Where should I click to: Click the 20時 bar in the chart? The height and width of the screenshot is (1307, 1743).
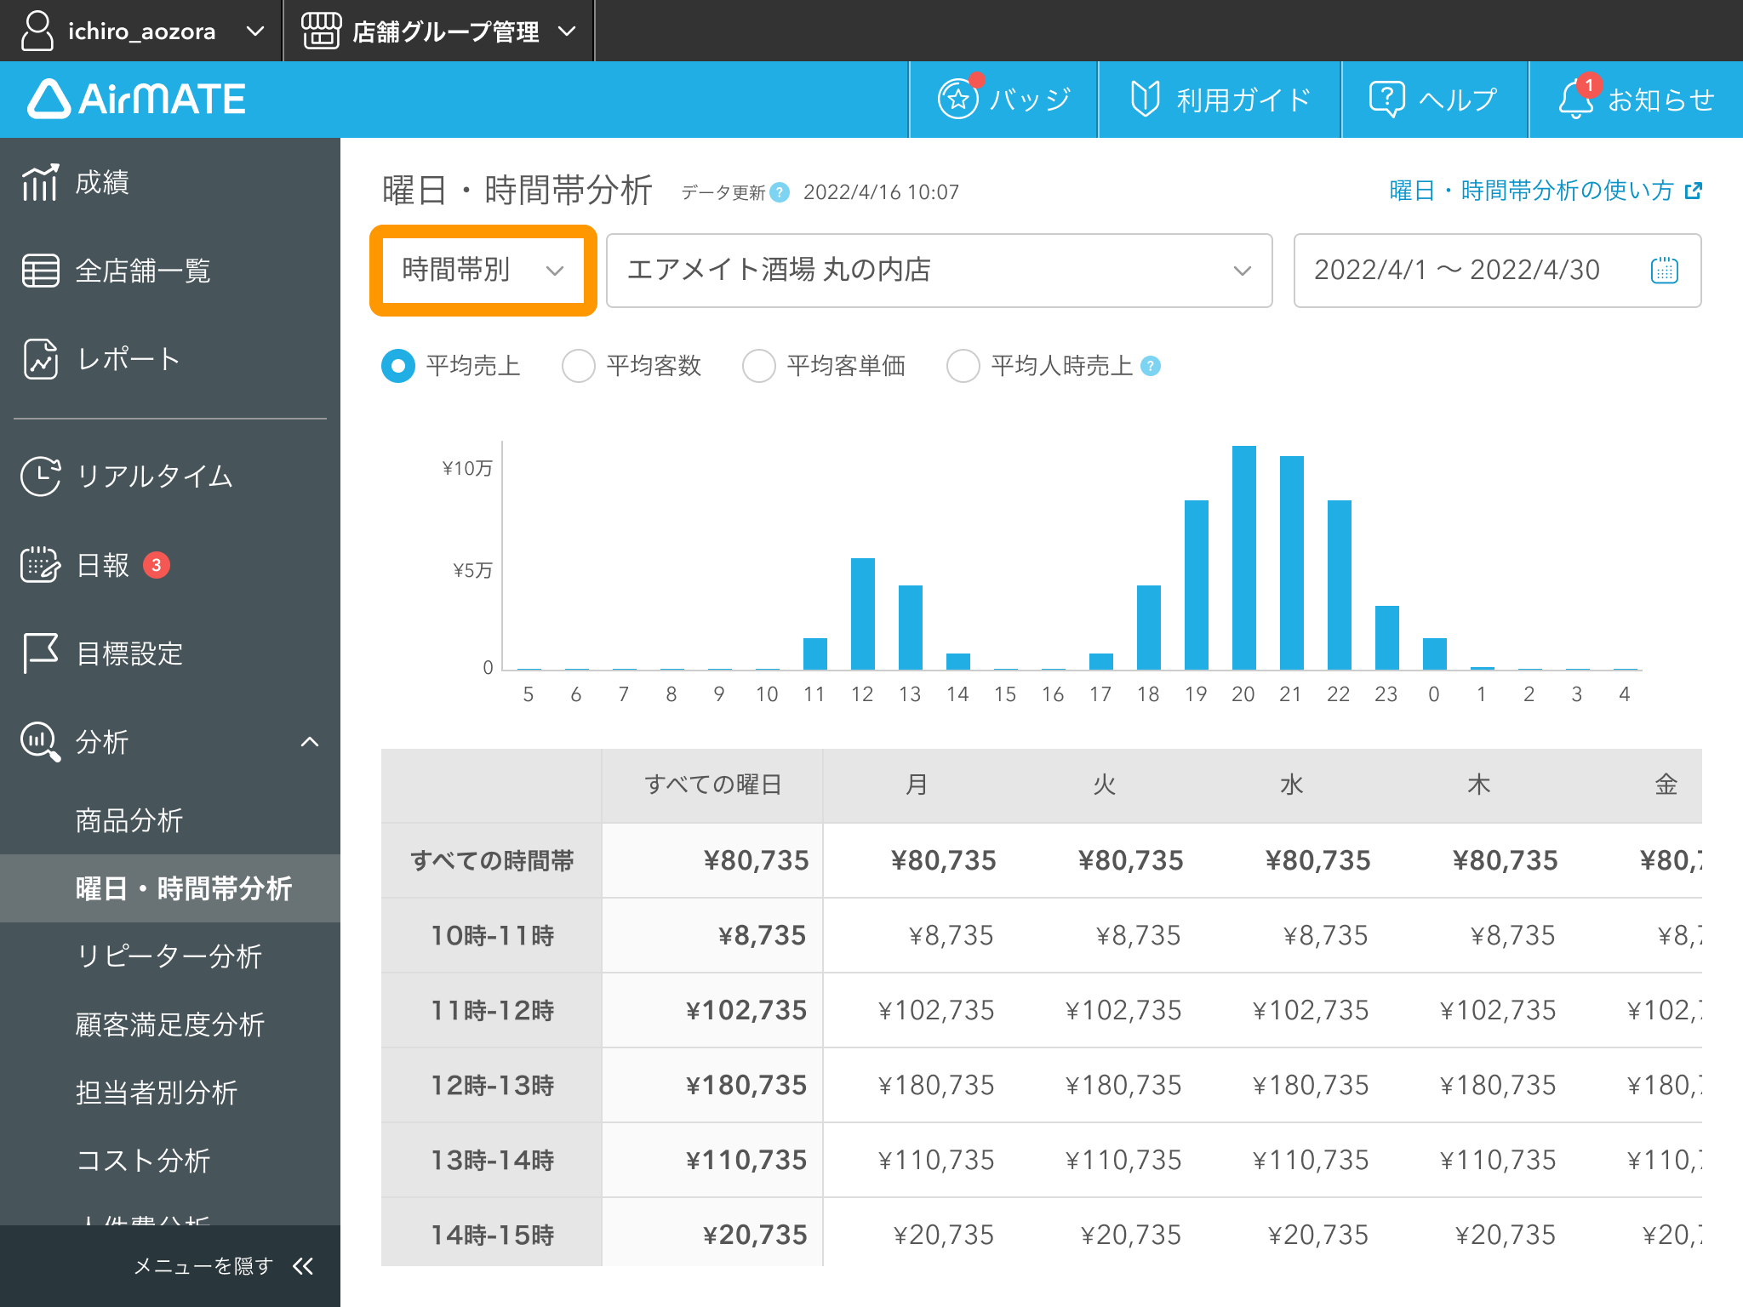click(x=1243, y=558)
